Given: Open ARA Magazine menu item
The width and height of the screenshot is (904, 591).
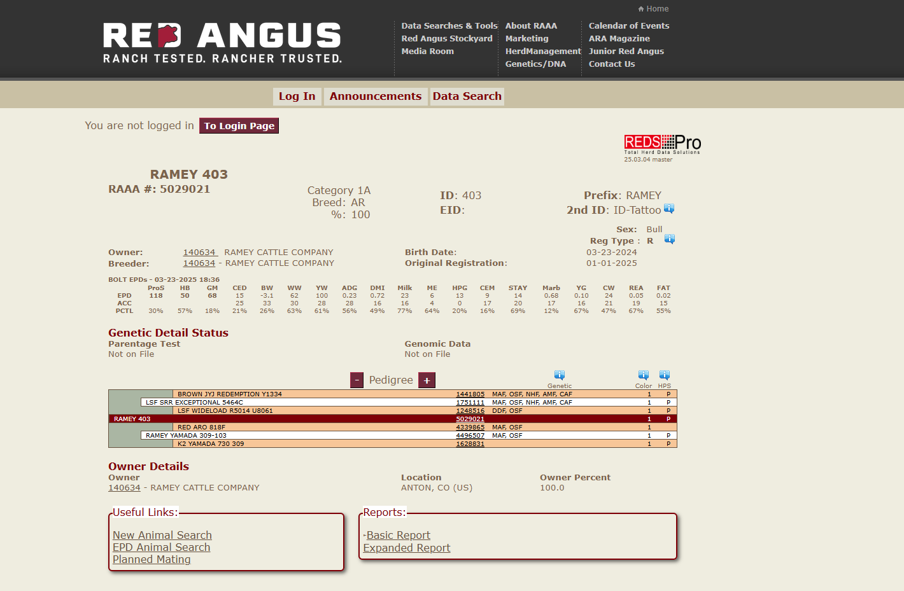Looking at the screenshot, I should (619, 39).
